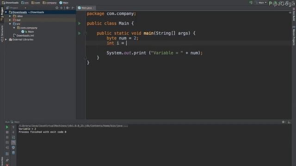Click Downloads breadcrumb in navigation bar
The width and height of the screenshot is (296, 166).
click(10, 3)
